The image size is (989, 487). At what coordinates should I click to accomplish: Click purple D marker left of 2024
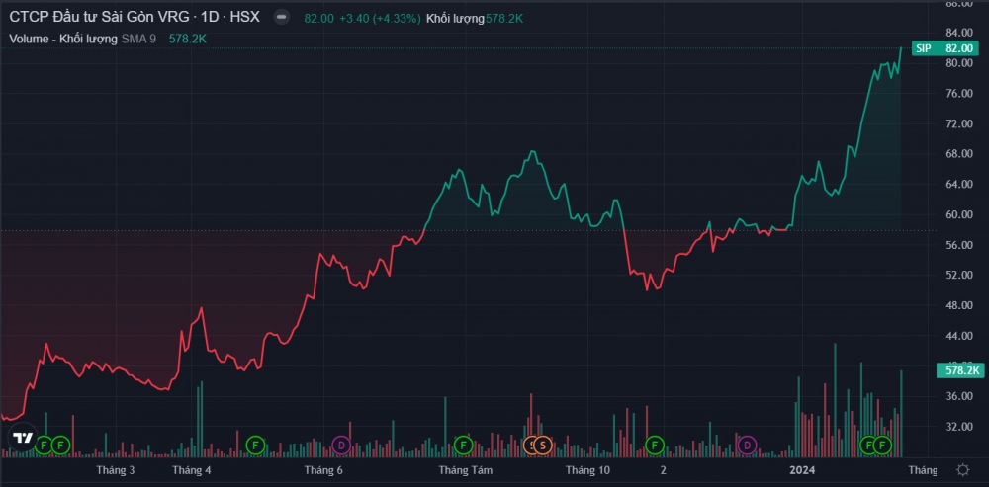point(747,445)
